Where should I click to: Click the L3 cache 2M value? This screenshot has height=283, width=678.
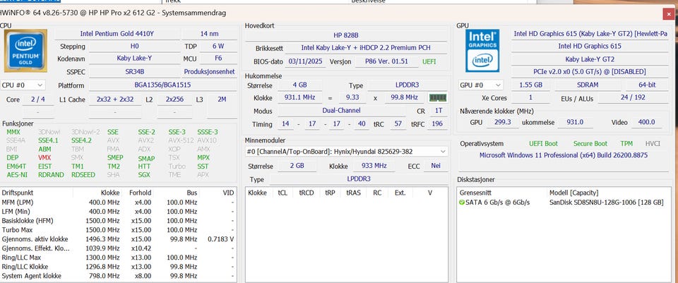(x=222, y=100)
